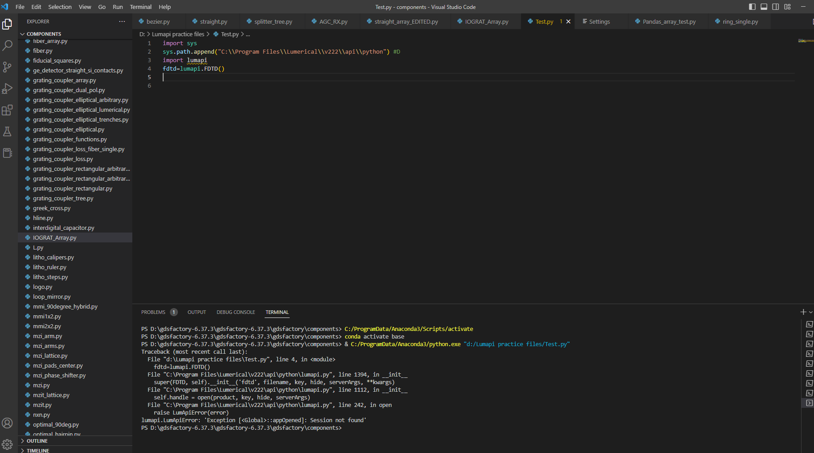Open the Manage gear menu
Viewport: 814px width, 453px height.
point(7,444)
